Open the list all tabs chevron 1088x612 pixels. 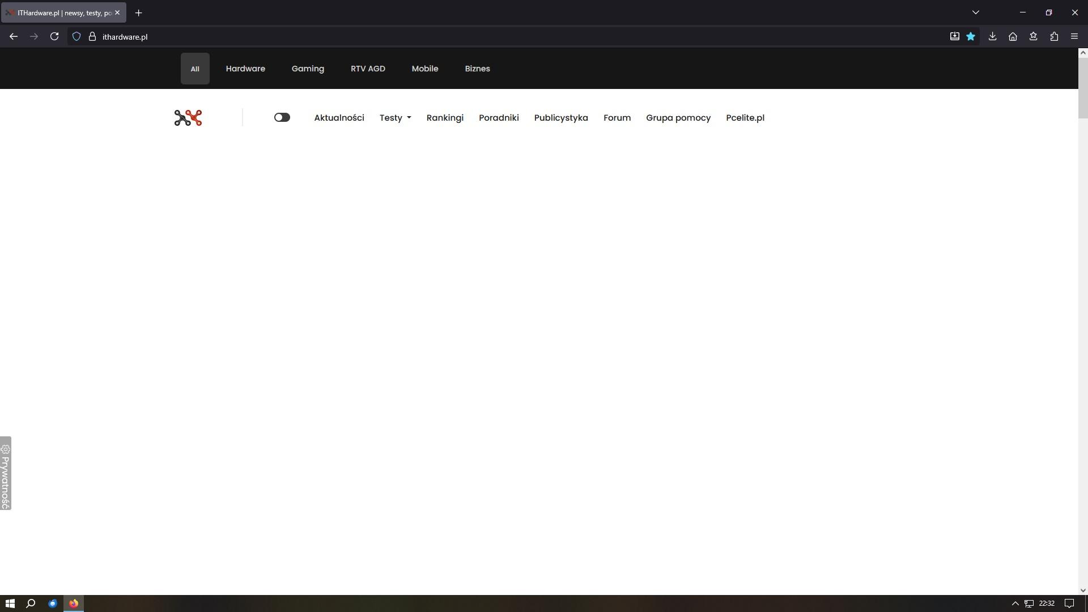click(x=975, y=12)
